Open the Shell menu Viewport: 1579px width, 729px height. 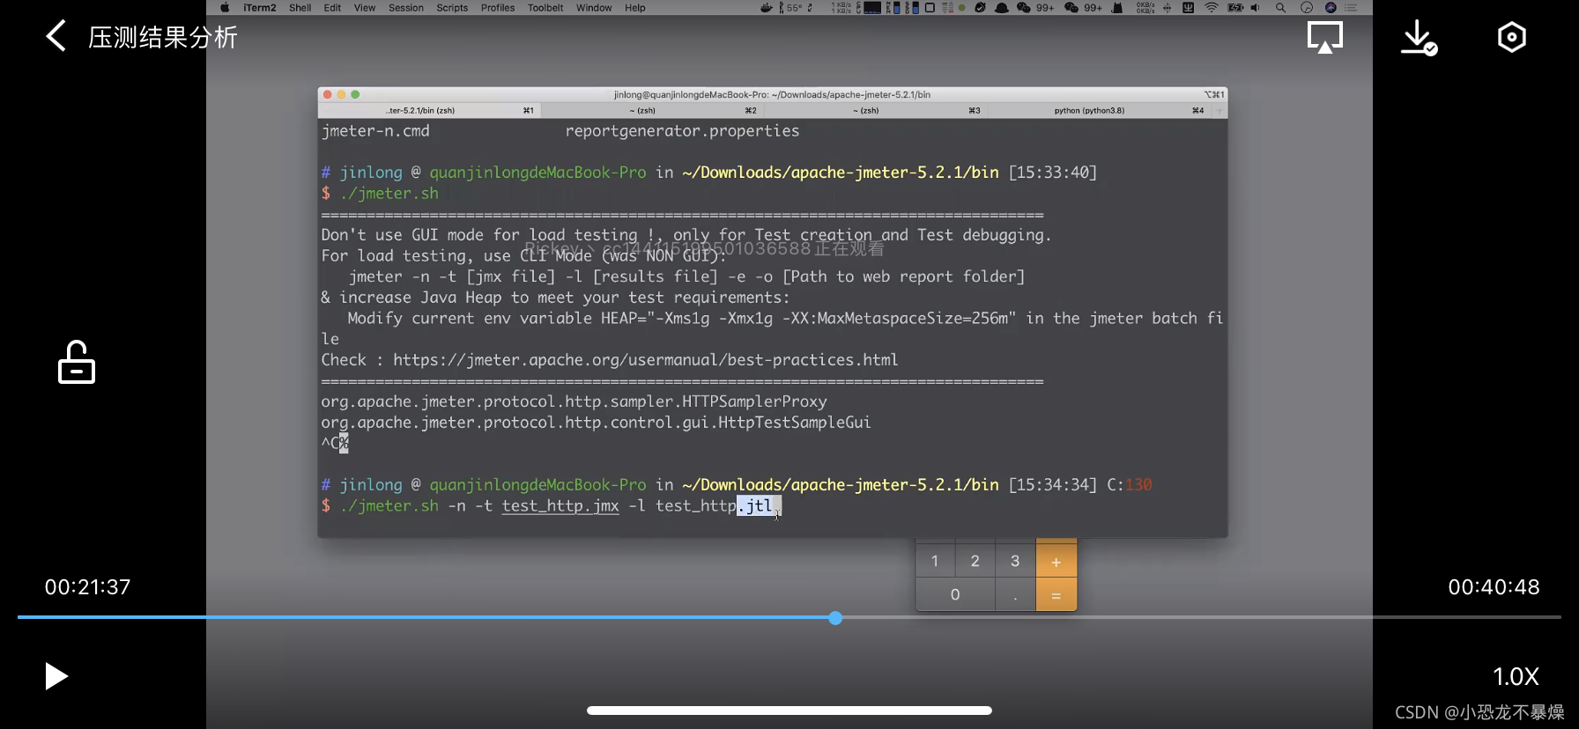pyautogui.click(x=300, y=8)
